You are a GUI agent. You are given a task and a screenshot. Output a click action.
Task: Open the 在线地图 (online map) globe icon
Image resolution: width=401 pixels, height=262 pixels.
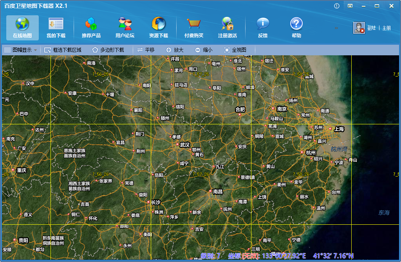coord(22,24)
